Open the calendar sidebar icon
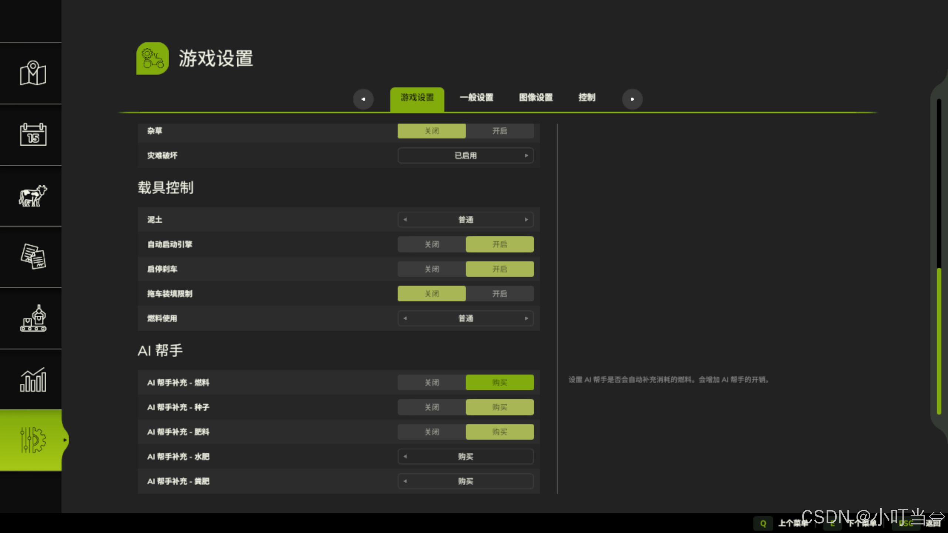The image size is (948, 533). tap(33, 134)
